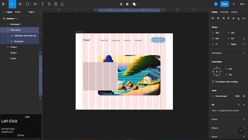This screenshot has height=140, width=248.
Task: Select the Pen tool
Action: [x=35, y=4]
